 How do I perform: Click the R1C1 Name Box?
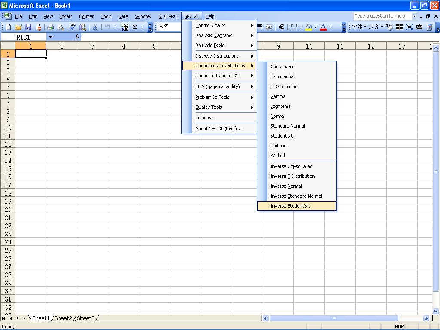coord(24,37)
